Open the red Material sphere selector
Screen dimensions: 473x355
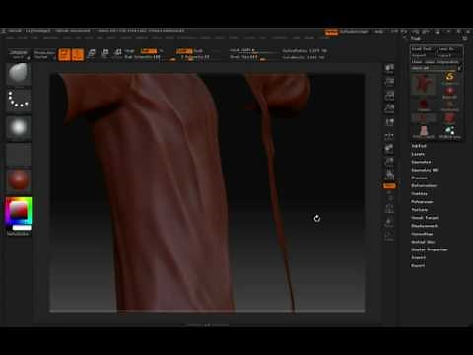coord(19,180)
